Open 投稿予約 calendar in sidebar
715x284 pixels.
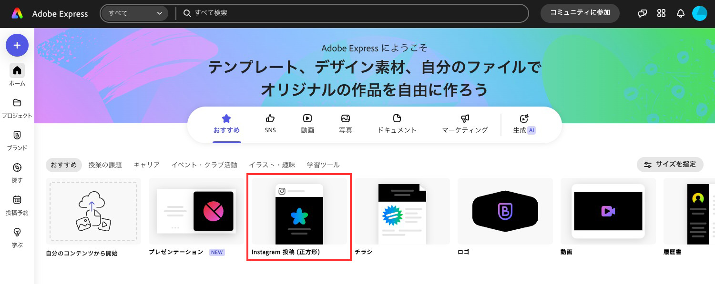17,205
